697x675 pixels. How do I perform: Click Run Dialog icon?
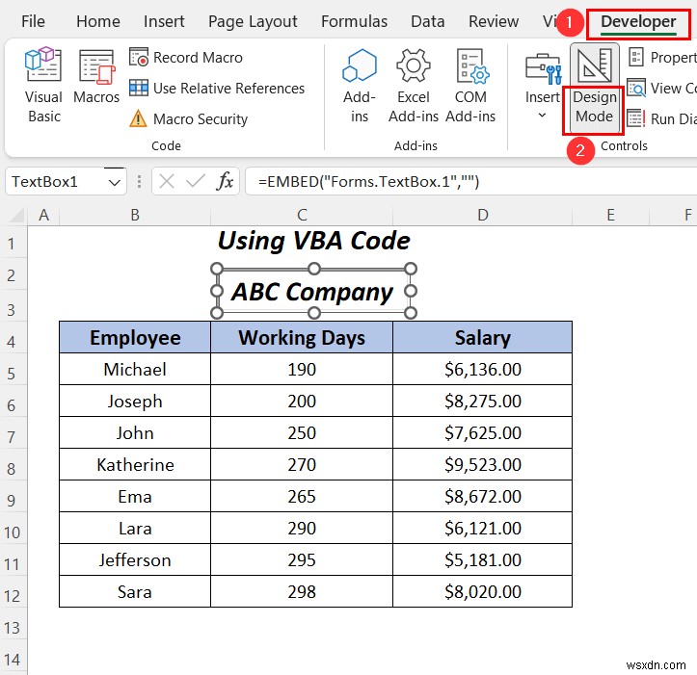(636, 118)
